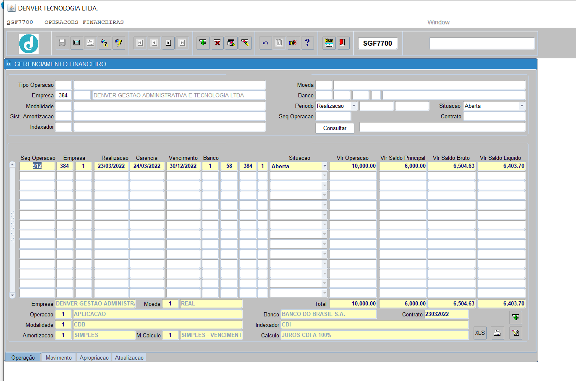Click the clipboard toolbar icon
Viewport: 576px width, 381px height.
click(279, 43)
